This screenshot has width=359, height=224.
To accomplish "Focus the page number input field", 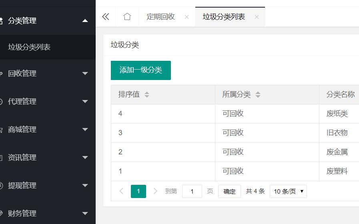I will [x=192, y=191].
